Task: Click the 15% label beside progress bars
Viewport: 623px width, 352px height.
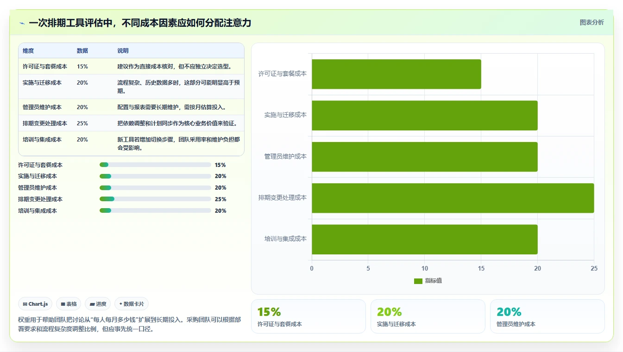Action: click(220, 165)
